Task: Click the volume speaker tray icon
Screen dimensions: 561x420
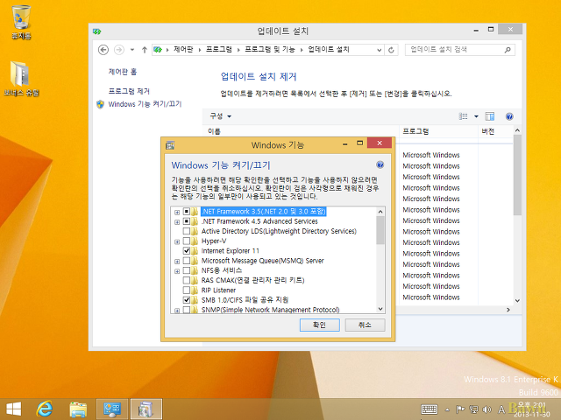Action: 486,409
